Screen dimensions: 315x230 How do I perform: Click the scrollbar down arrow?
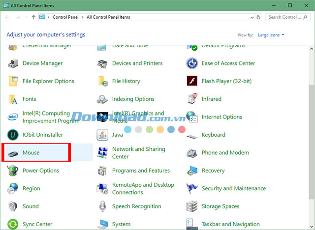point(312,227)
